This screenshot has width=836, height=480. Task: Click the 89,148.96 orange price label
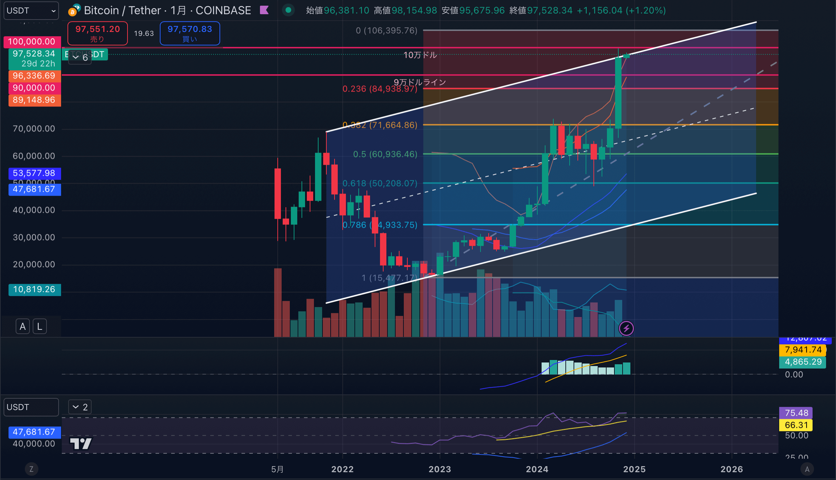click(x=34, y=100)
